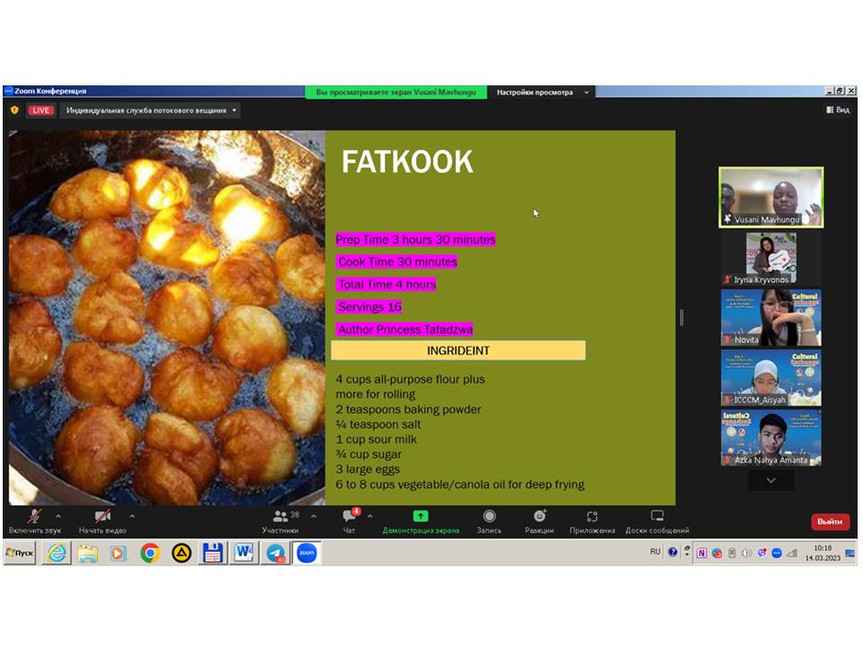Open the Чат chat panel
Screen dimensions: 863x647
[x=349, y=521]
